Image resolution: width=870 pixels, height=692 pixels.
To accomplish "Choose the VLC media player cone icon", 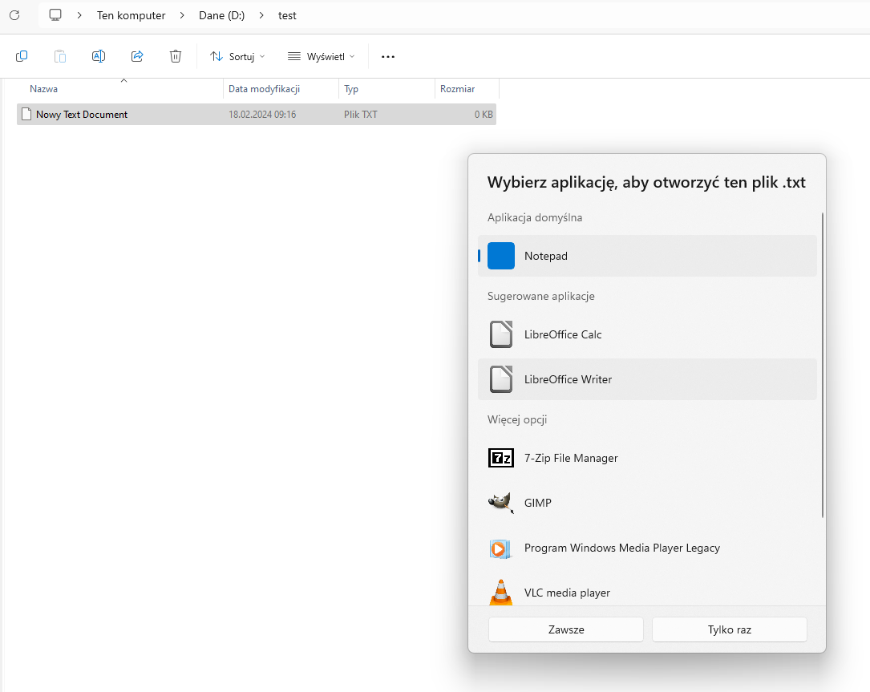I will [501, 592].
